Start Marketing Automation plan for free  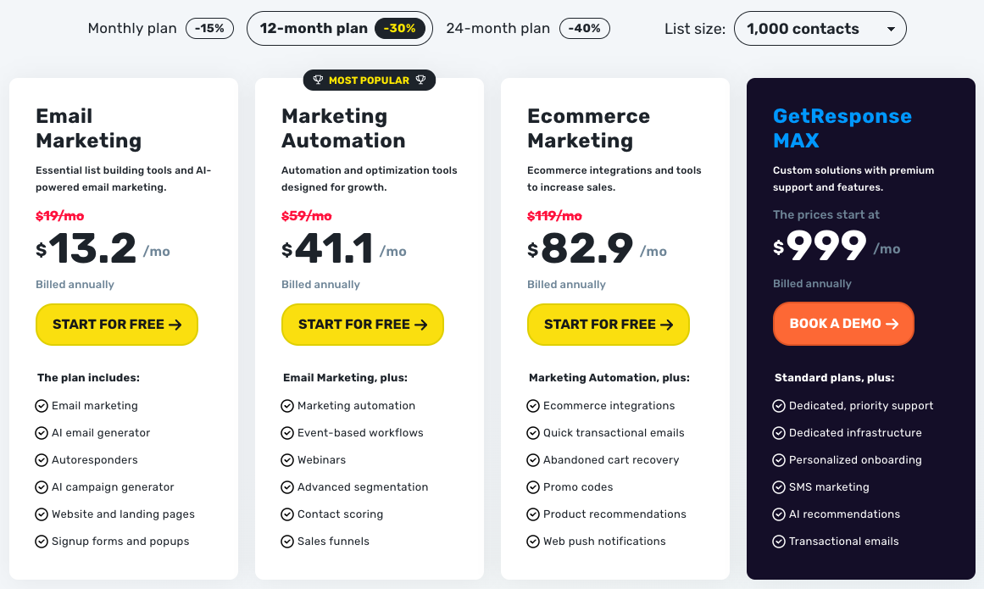click(363, 325)
